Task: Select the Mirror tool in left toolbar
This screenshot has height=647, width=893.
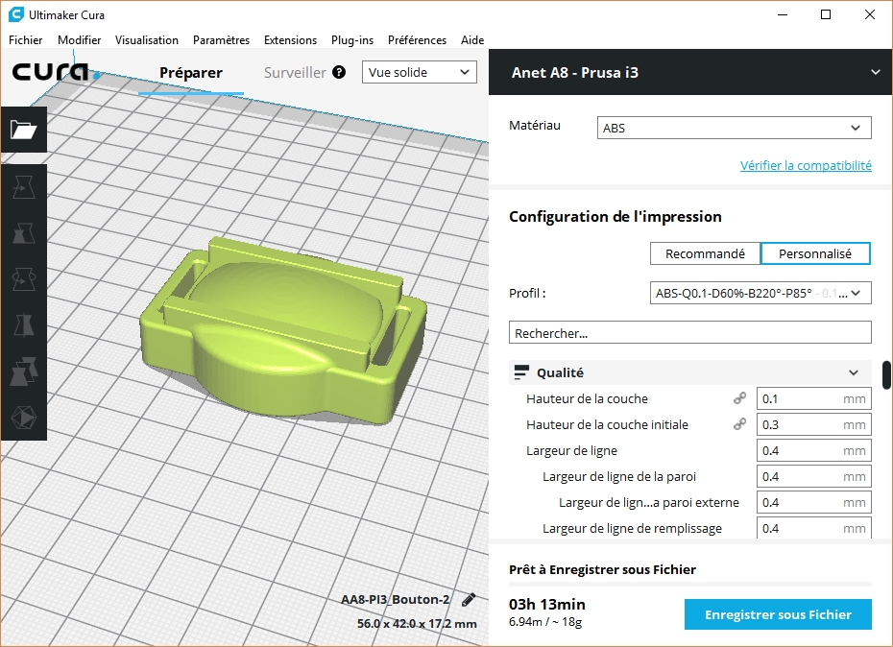Action: point(23,325)
